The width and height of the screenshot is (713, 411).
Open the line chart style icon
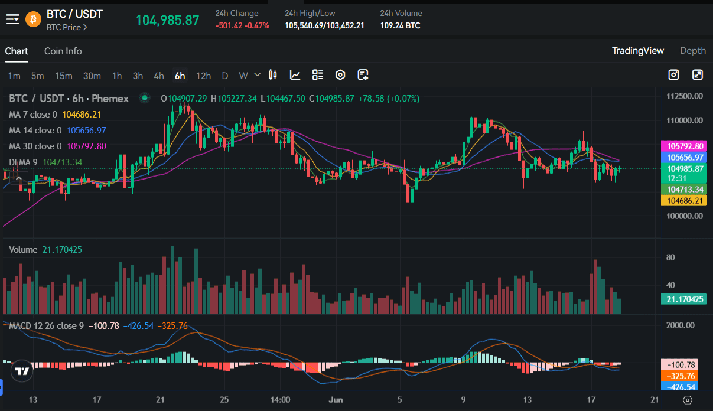(295, 75)
